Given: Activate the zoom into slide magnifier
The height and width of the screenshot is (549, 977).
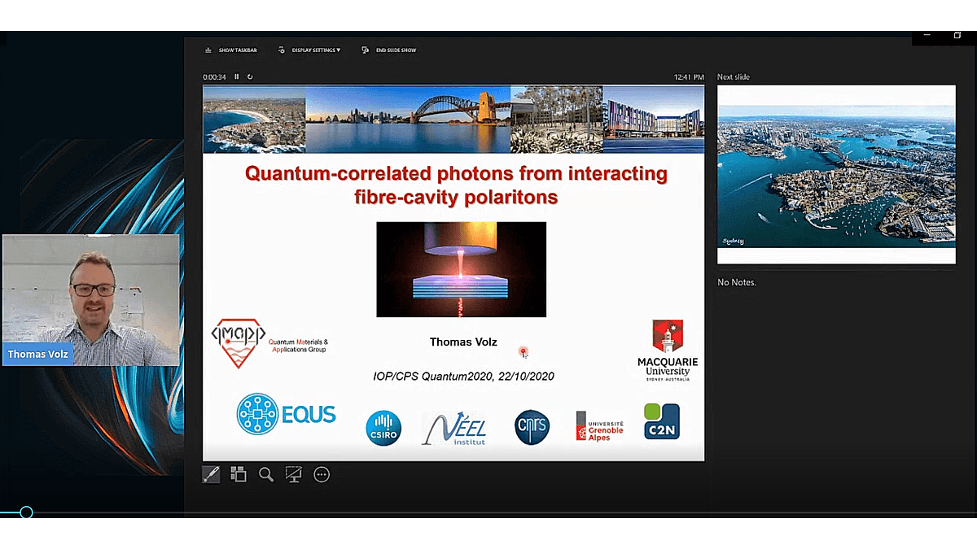Looking at the screenshot, I should tap(266, 474).
